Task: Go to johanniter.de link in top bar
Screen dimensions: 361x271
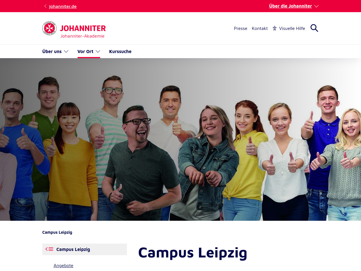Action: [x=63, y=6]
